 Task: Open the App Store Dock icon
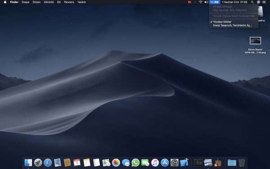click(165, 163)
